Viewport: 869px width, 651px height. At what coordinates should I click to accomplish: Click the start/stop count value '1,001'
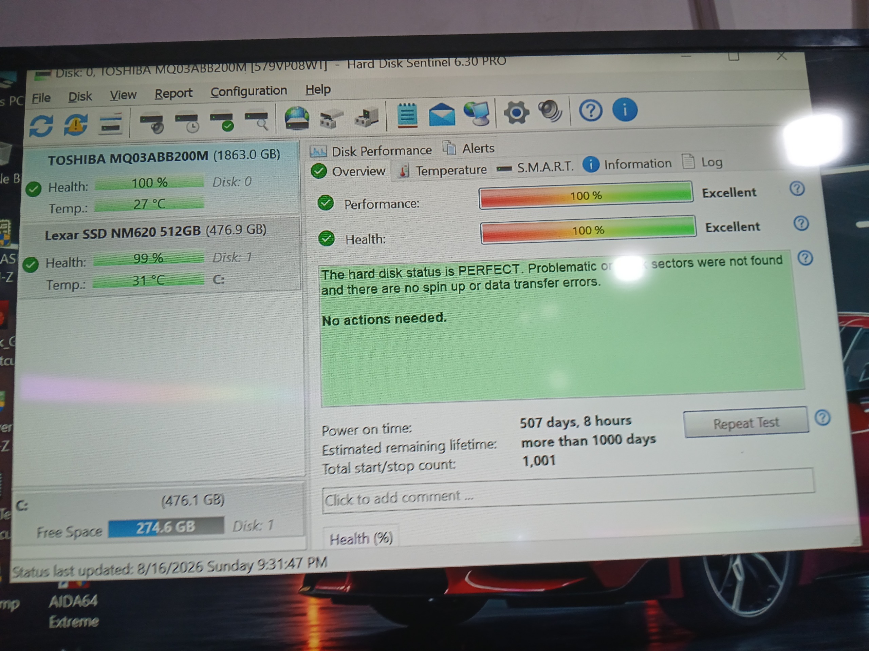[539, 460]
